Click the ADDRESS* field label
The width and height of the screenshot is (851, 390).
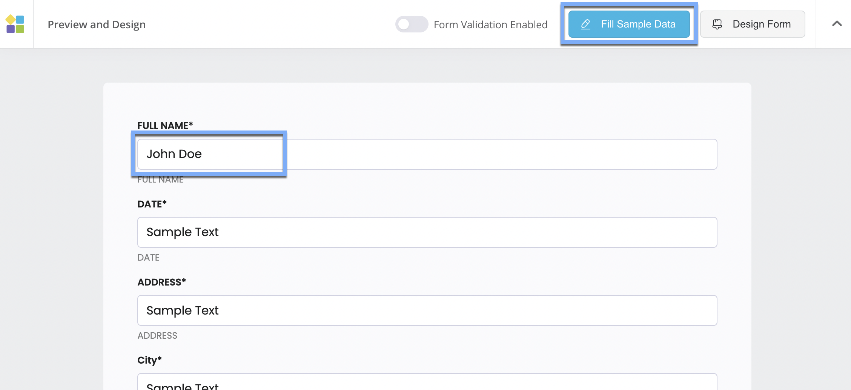point(161,281)
